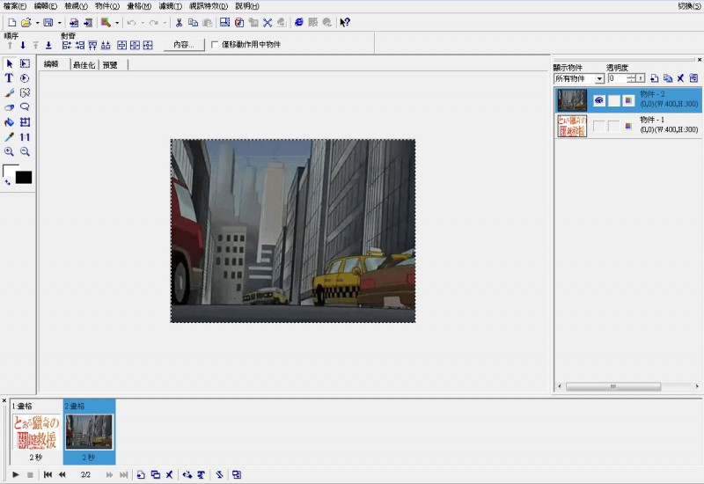Click the blue X delete icon in the main toolbar
The height and width of the screenshot is (484, 704).
268,23
